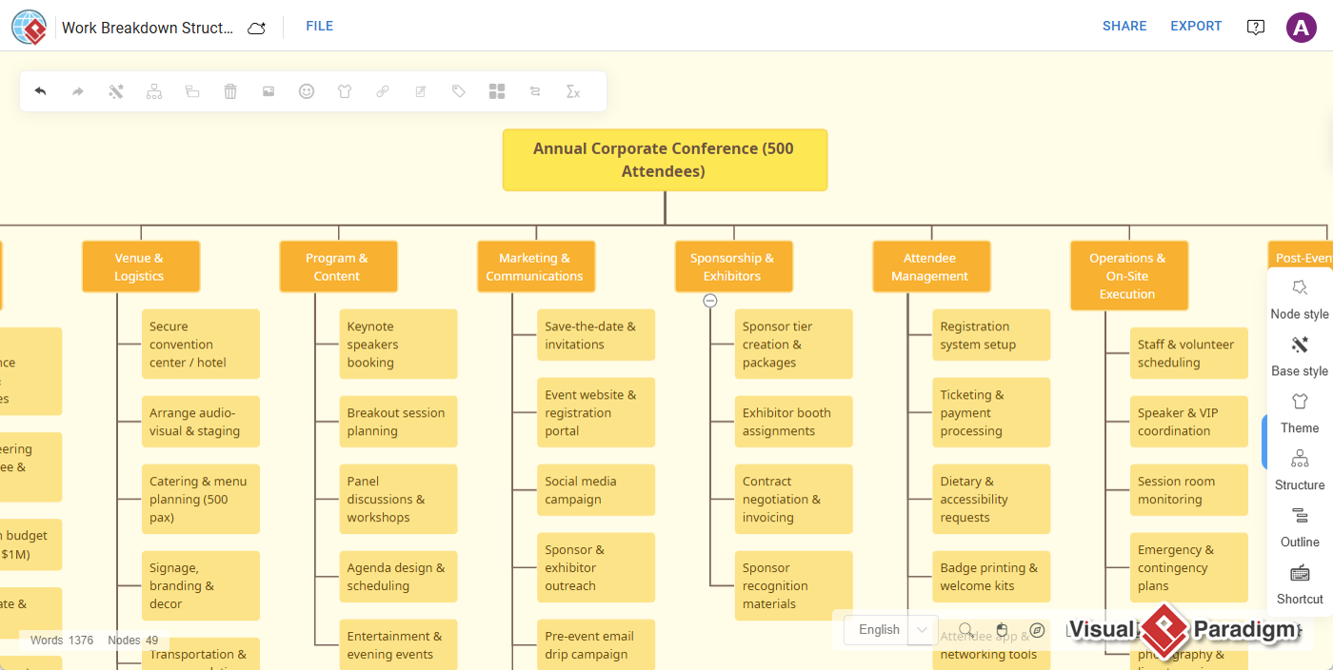The image size is (1333, 670).
Task: Select Arrange audio-visual & staging node
Action: point(201,422)
